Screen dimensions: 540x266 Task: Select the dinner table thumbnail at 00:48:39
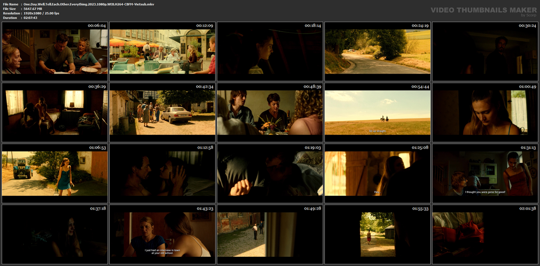270,112
